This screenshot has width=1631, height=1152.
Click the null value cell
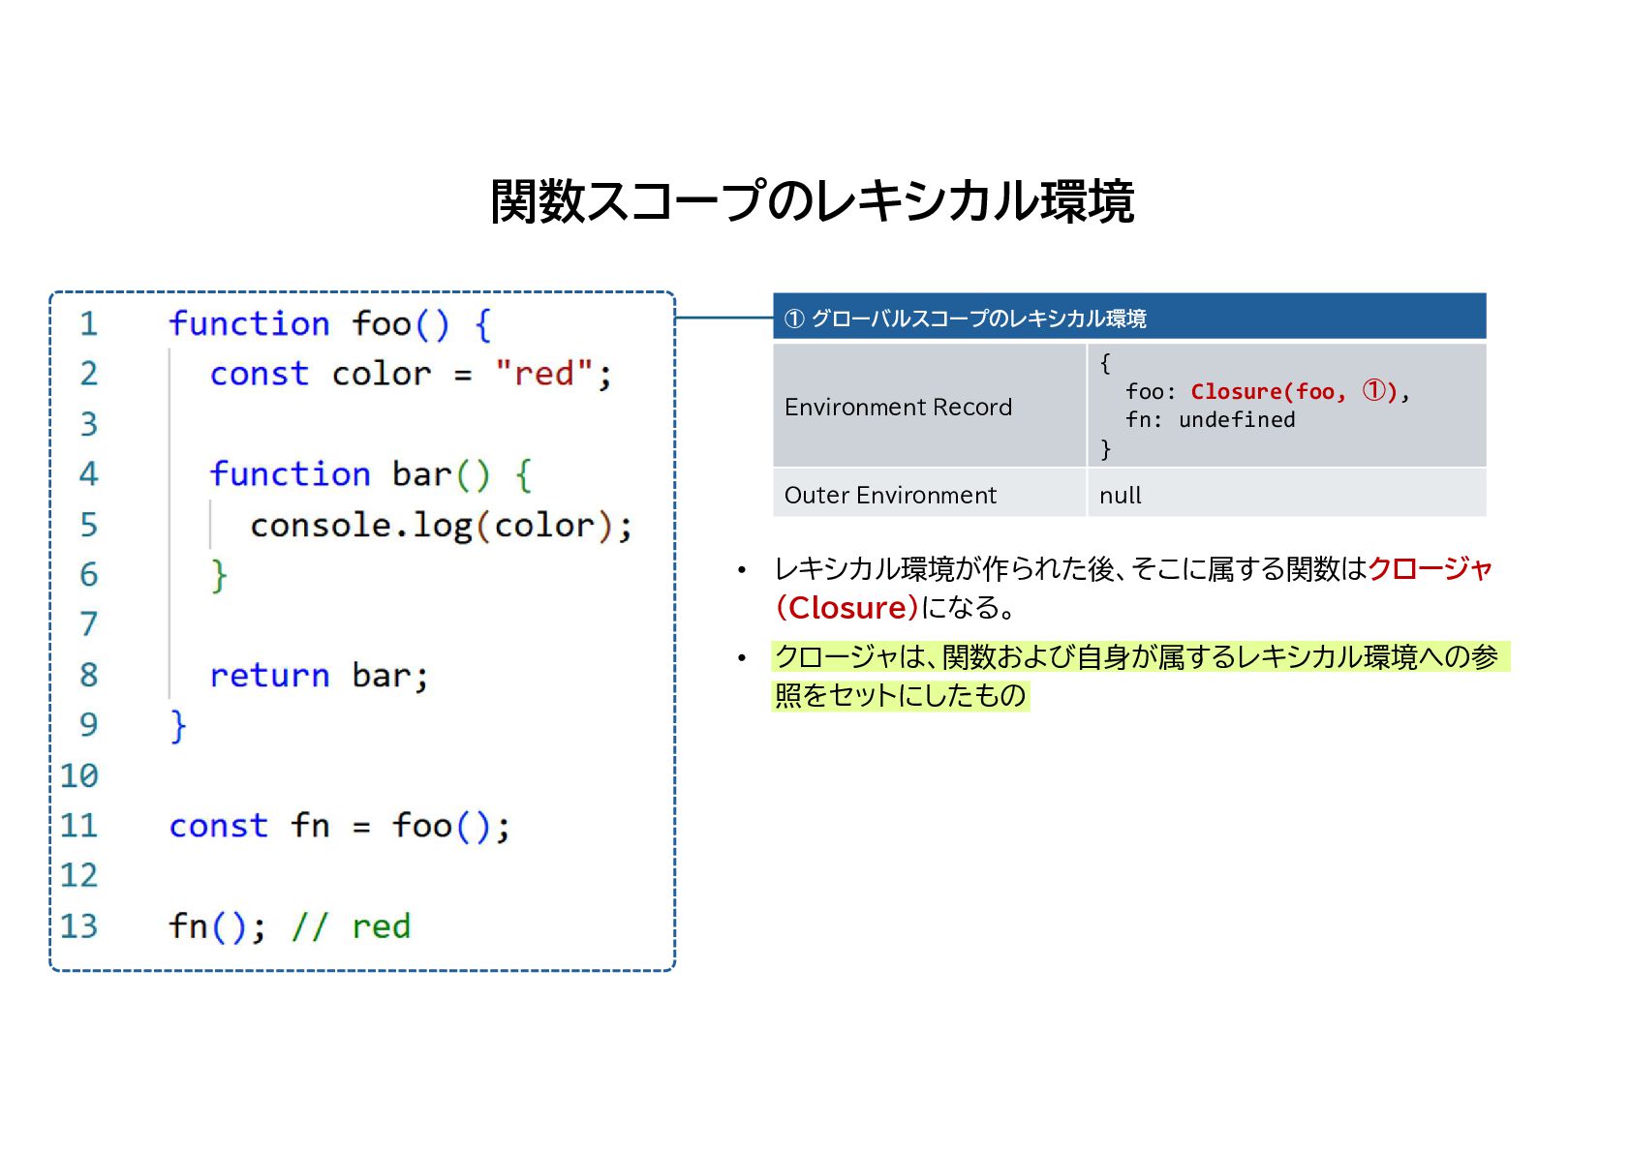(x=1287, y=495)
